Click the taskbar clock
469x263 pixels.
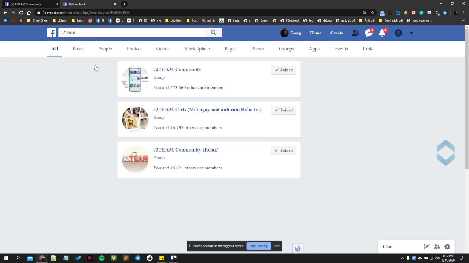tap(448, 258)
